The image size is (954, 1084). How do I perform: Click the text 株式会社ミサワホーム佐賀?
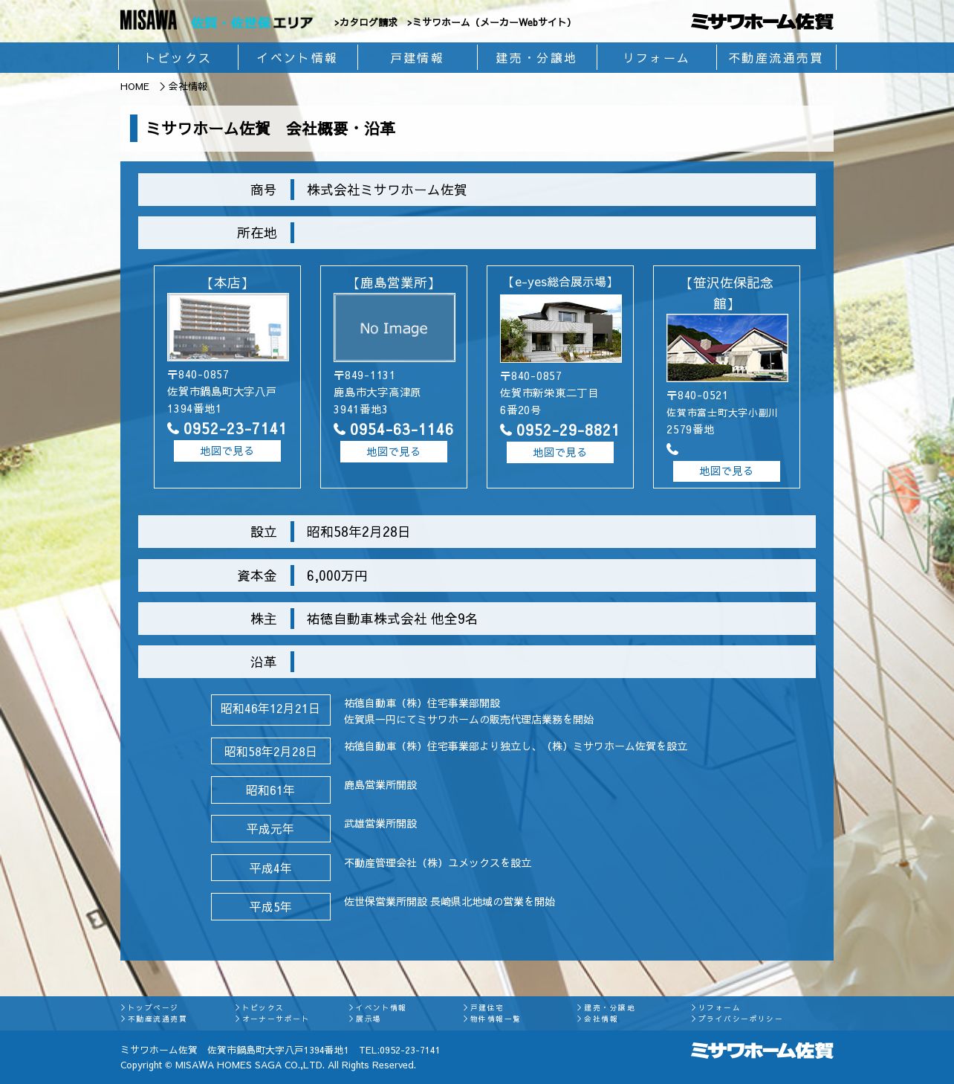(x=386, y=190)
